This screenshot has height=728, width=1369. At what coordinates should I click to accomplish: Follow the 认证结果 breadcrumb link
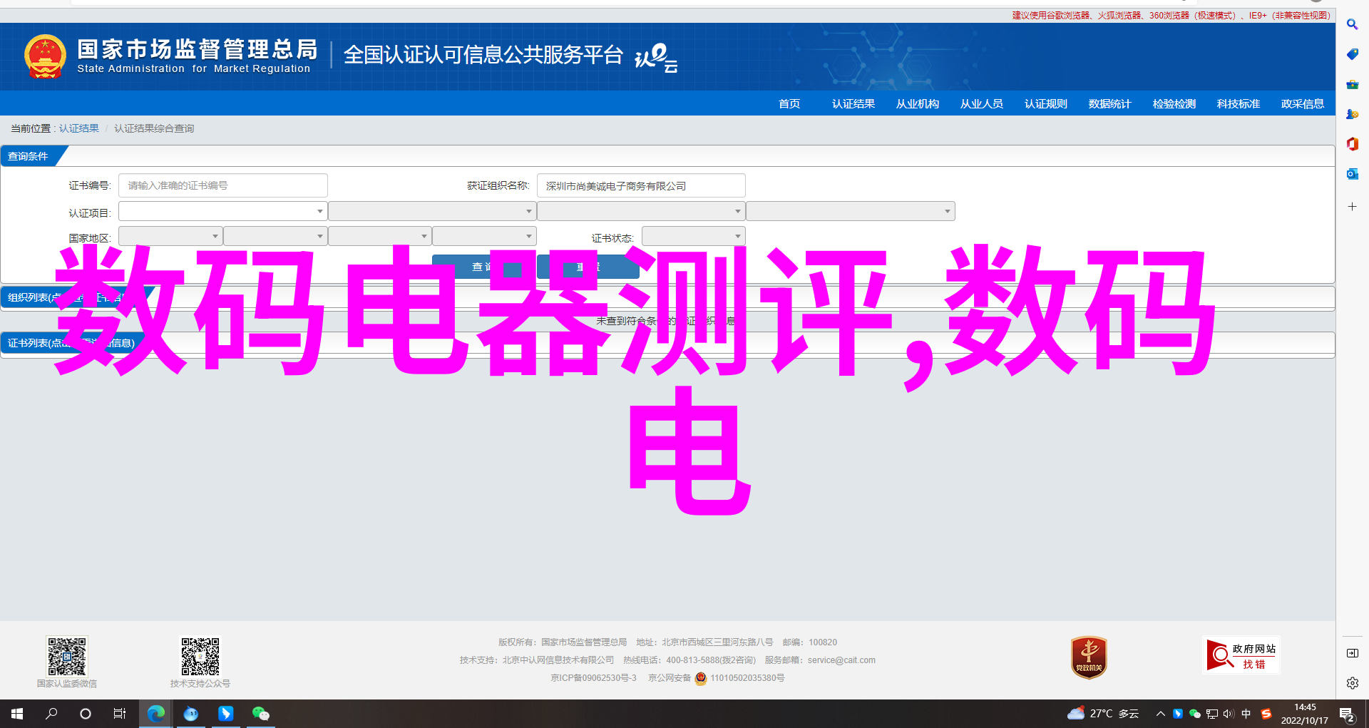click(79, 128)
